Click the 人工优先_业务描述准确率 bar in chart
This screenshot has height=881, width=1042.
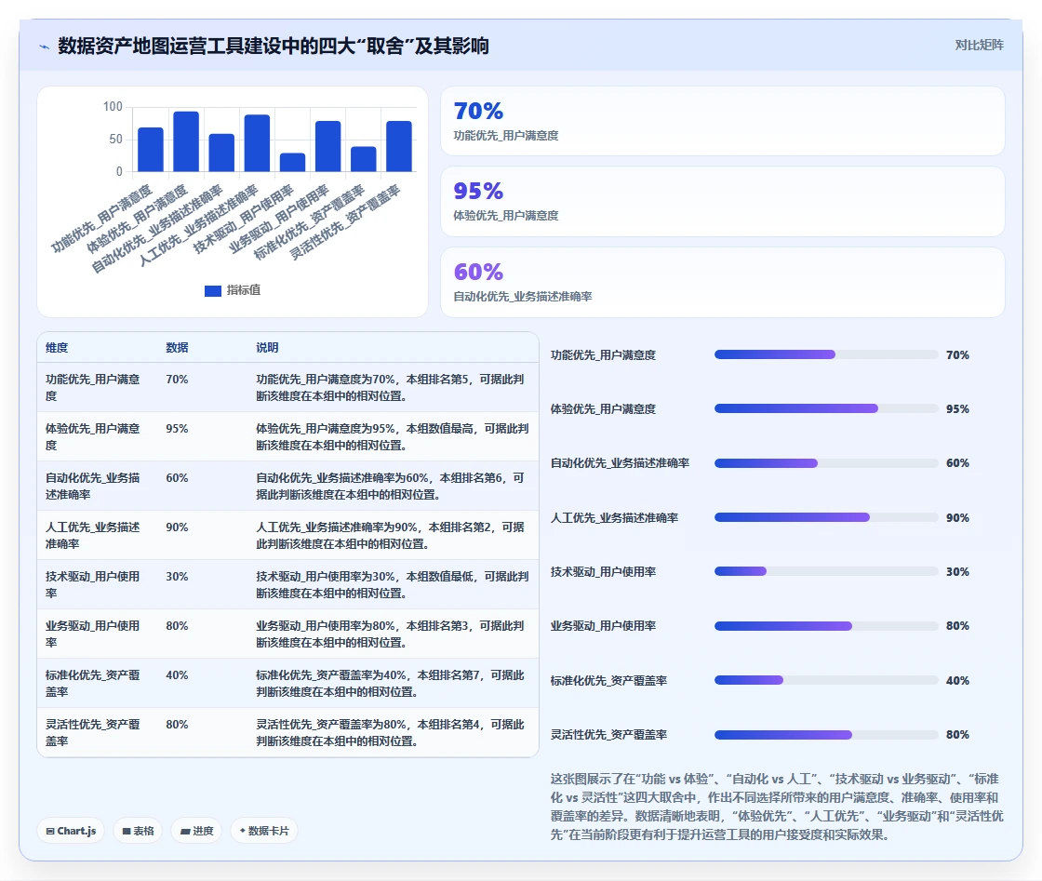[257, 143]
